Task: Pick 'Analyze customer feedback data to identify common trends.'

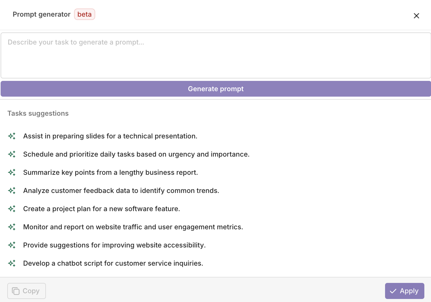Action: tap(121, 191)
